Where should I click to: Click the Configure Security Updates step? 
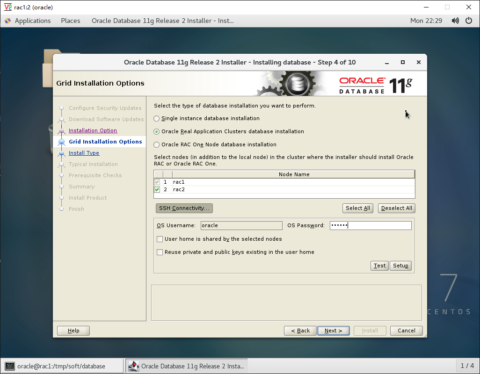[x=105, y=108]
